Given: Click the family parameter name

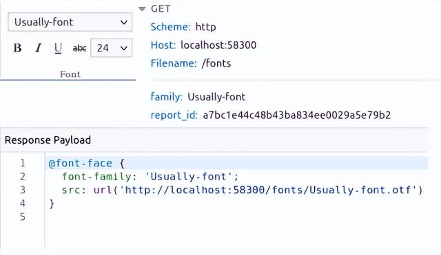Looking at the screenshot, I should 167,97.
